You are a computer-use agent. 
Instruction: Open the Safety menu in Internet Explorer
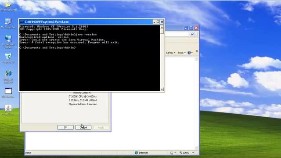pyautogui.click(x=170, y=53)
